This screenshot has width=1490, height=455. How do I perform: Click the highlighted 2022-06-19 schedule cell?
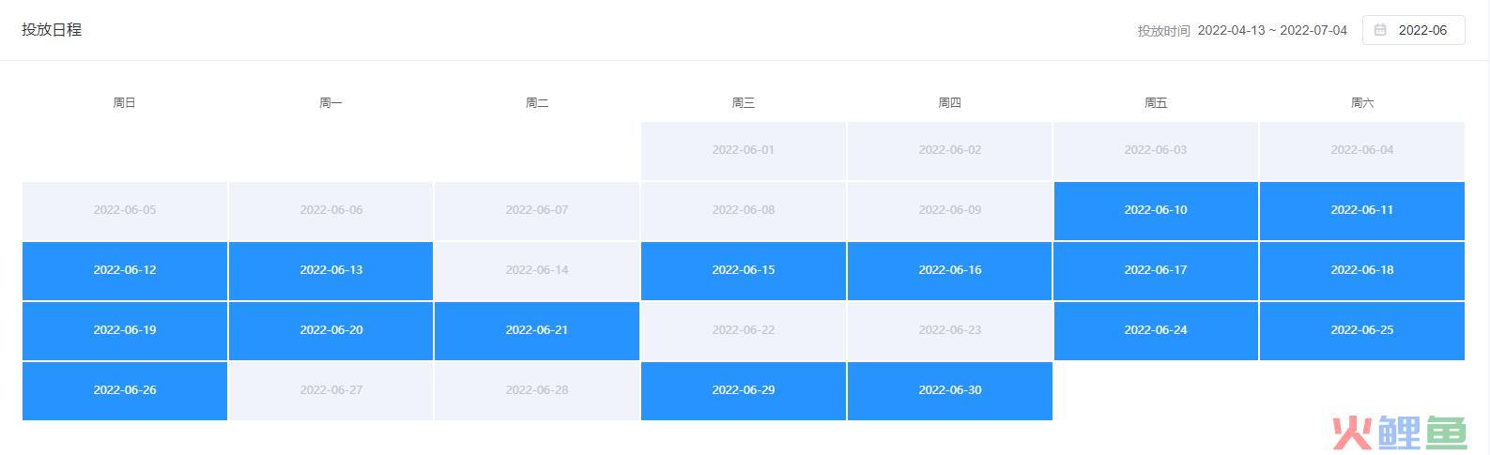(x=125, y=330)
